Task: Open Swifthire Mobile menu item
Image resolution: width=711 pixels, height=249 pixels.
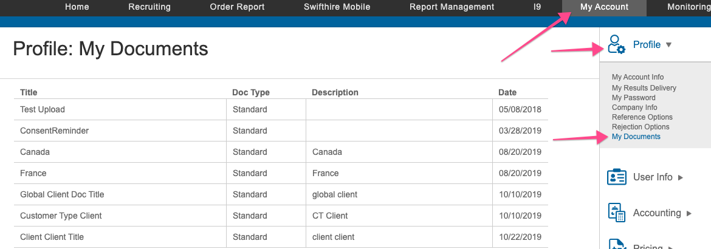Action: coord(337,7)
